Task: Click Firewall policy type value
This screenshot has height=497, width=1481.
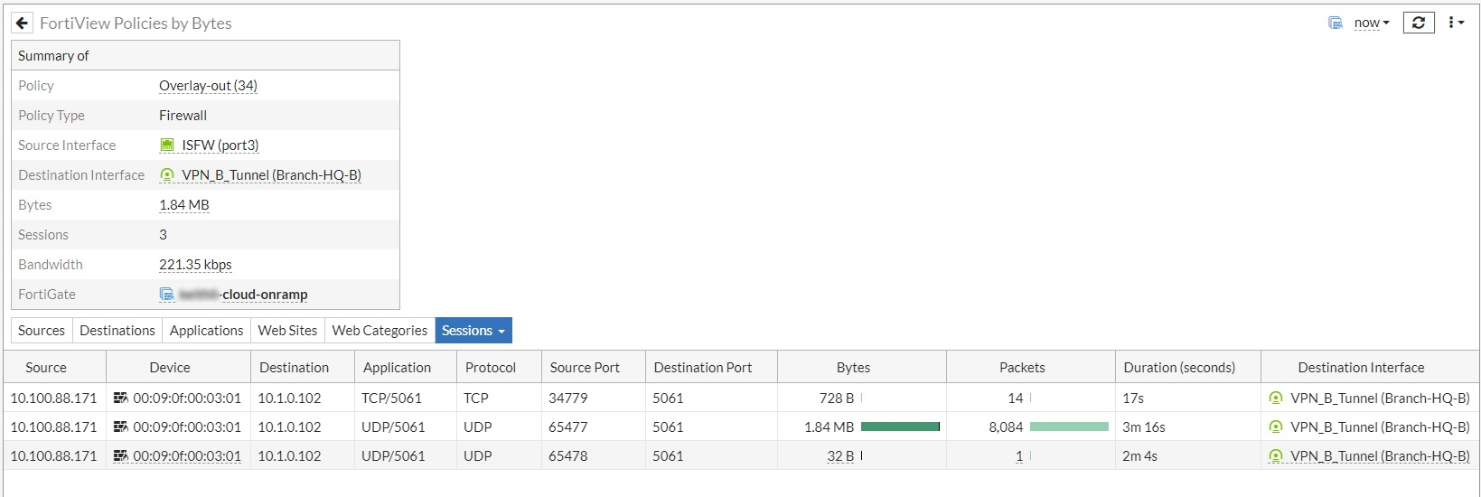Action: [183, 116]
